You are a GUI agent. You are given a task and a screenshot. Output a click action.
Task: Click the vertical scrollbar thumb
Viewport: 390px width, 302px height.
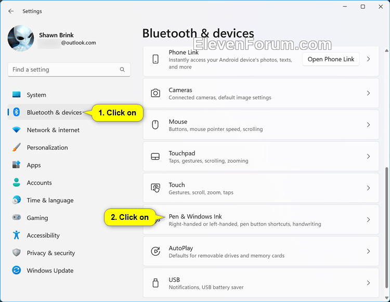click(386, 227)
